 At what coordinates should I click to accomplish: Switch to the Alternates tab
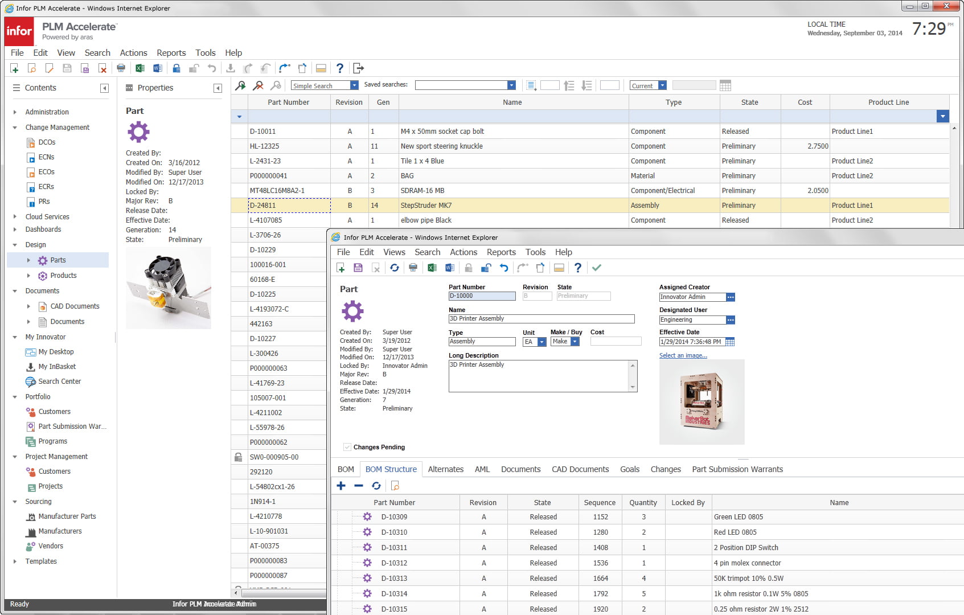pos(446,469)
